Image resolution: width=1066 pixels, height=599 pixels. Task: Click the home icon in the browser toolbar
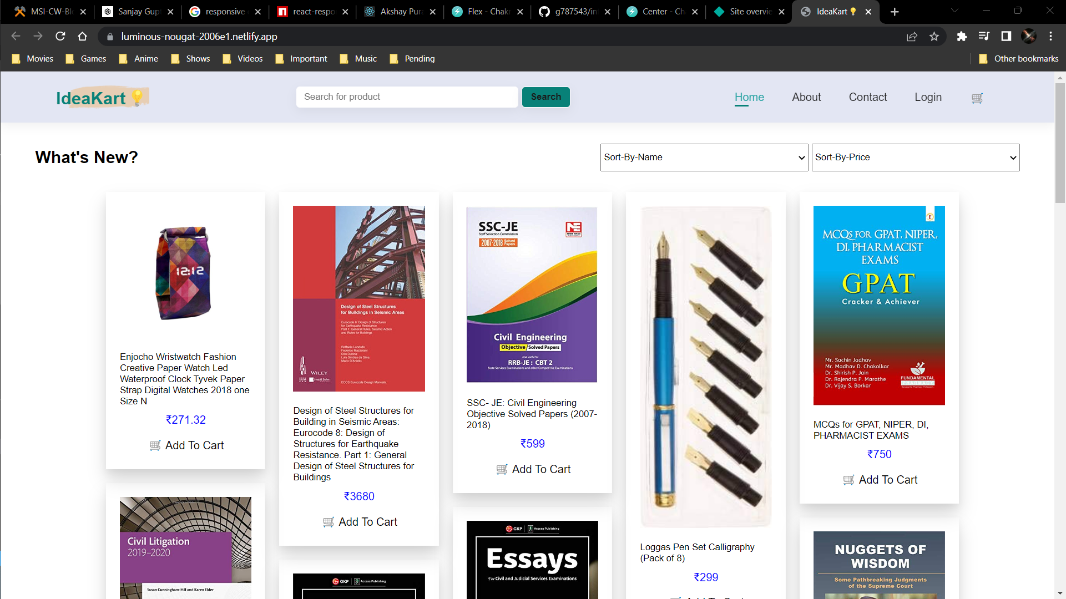point(82,37)
